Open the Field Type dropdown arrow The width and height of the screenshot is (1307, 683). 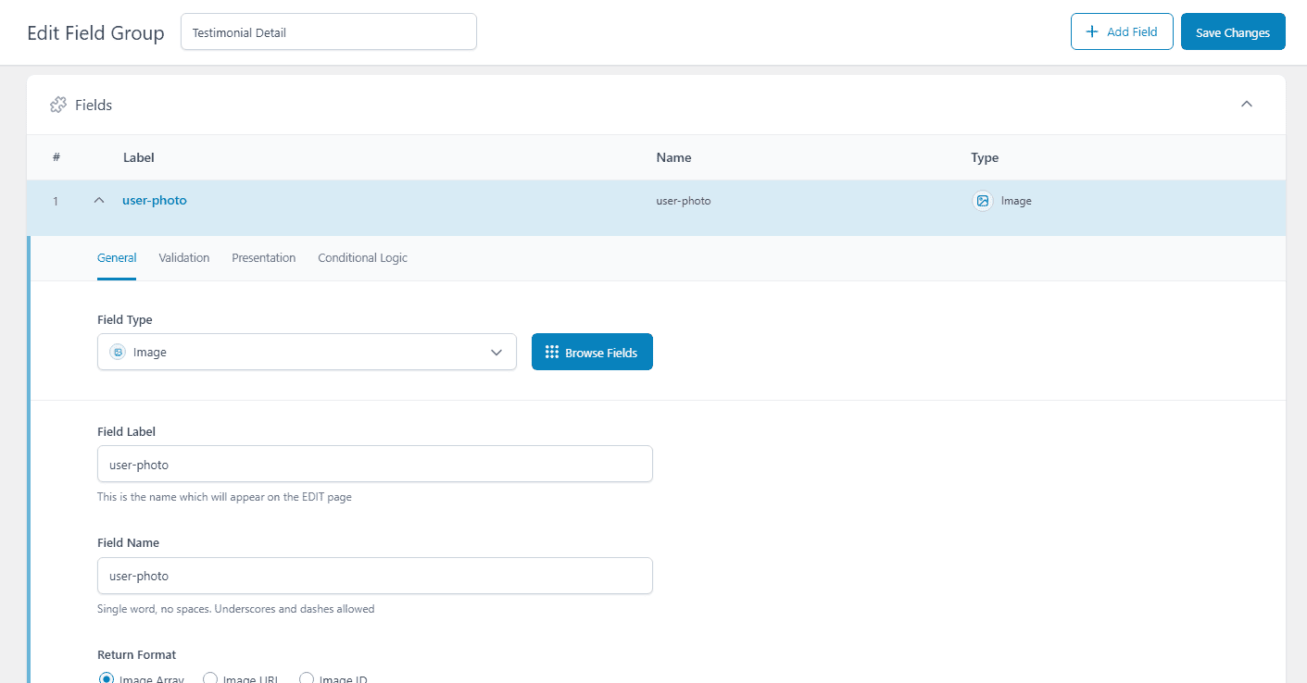pos(496,353)
